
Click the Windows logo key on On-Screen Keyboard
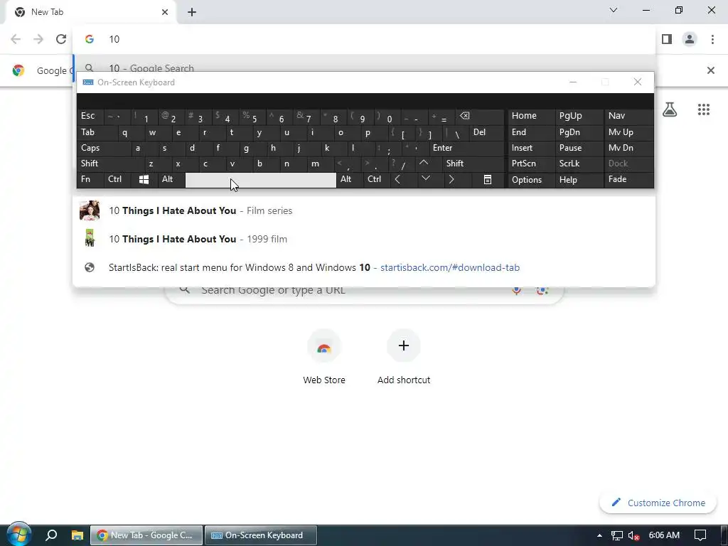tap(144, 180)
